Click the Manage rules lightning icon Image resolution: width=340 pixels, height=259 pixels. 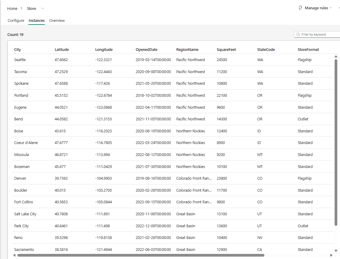[x=300, y=8]
